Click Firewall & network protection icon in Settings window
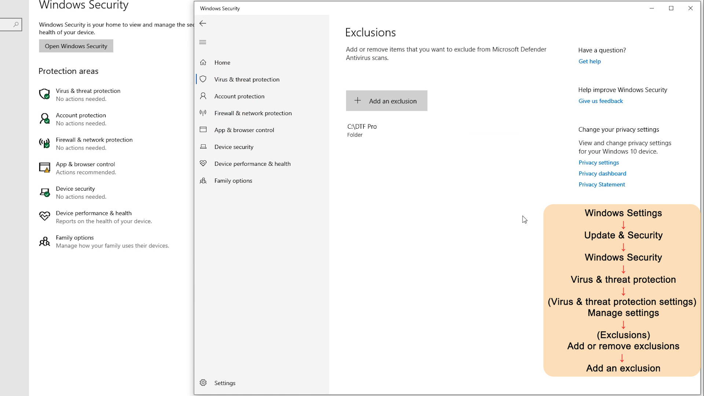704x396 pixels. 44,143
